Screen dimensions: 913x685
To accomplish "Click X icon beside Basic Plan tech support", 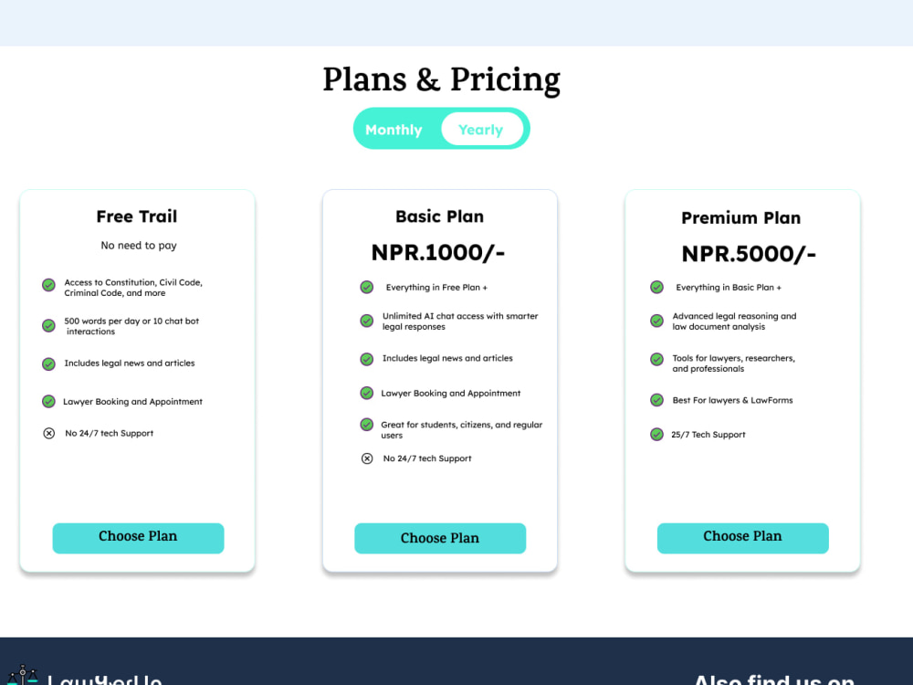I will tap(367, 458).
